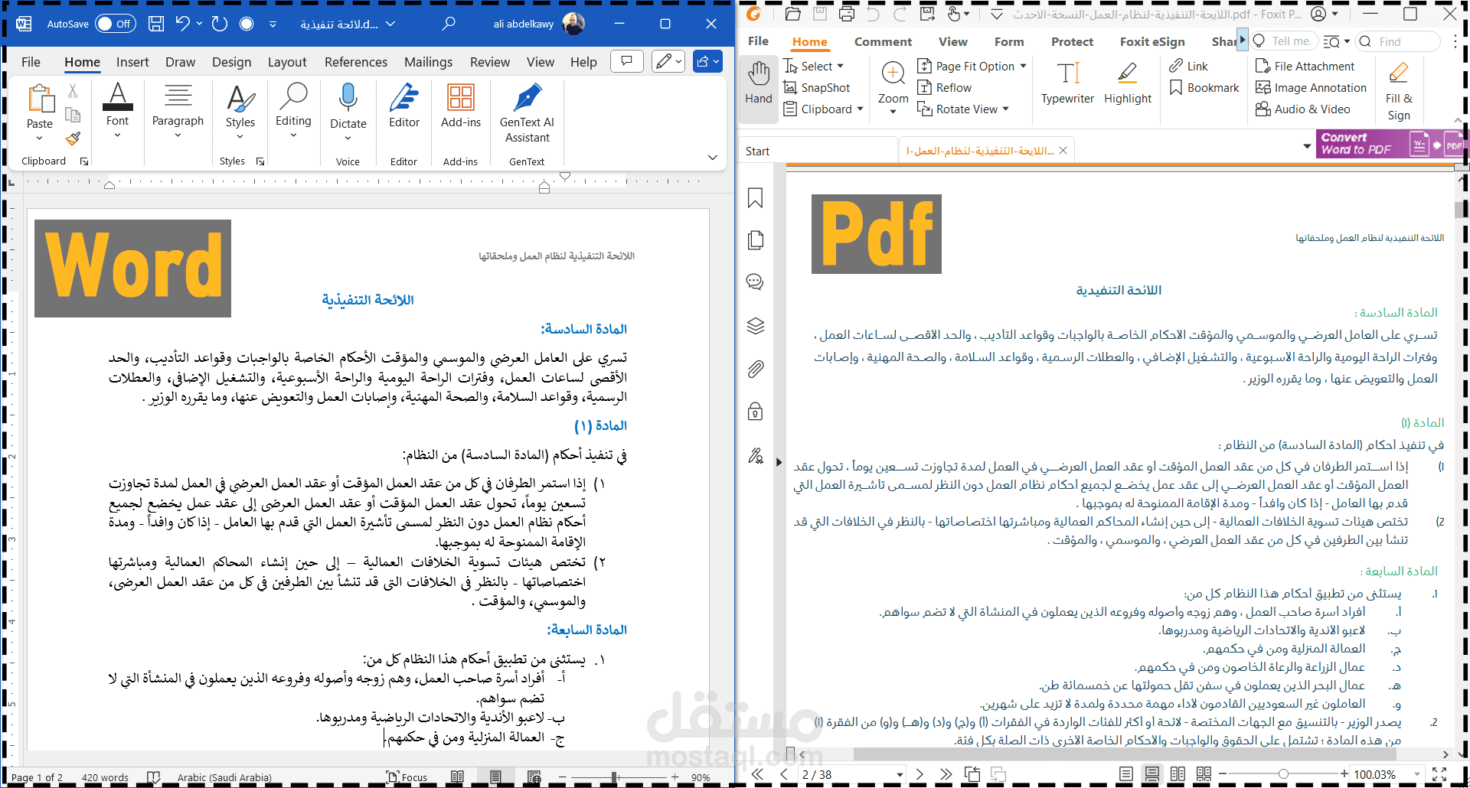Open the pages panel in Foxit sidebar
This screenshot has width=1470, height=788.
[x=756, y=240]
